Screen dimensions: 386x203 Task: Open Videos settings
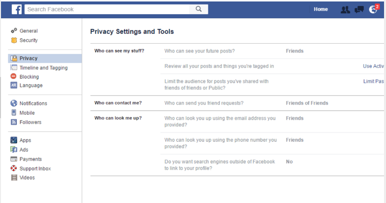[x=27, y=178]
